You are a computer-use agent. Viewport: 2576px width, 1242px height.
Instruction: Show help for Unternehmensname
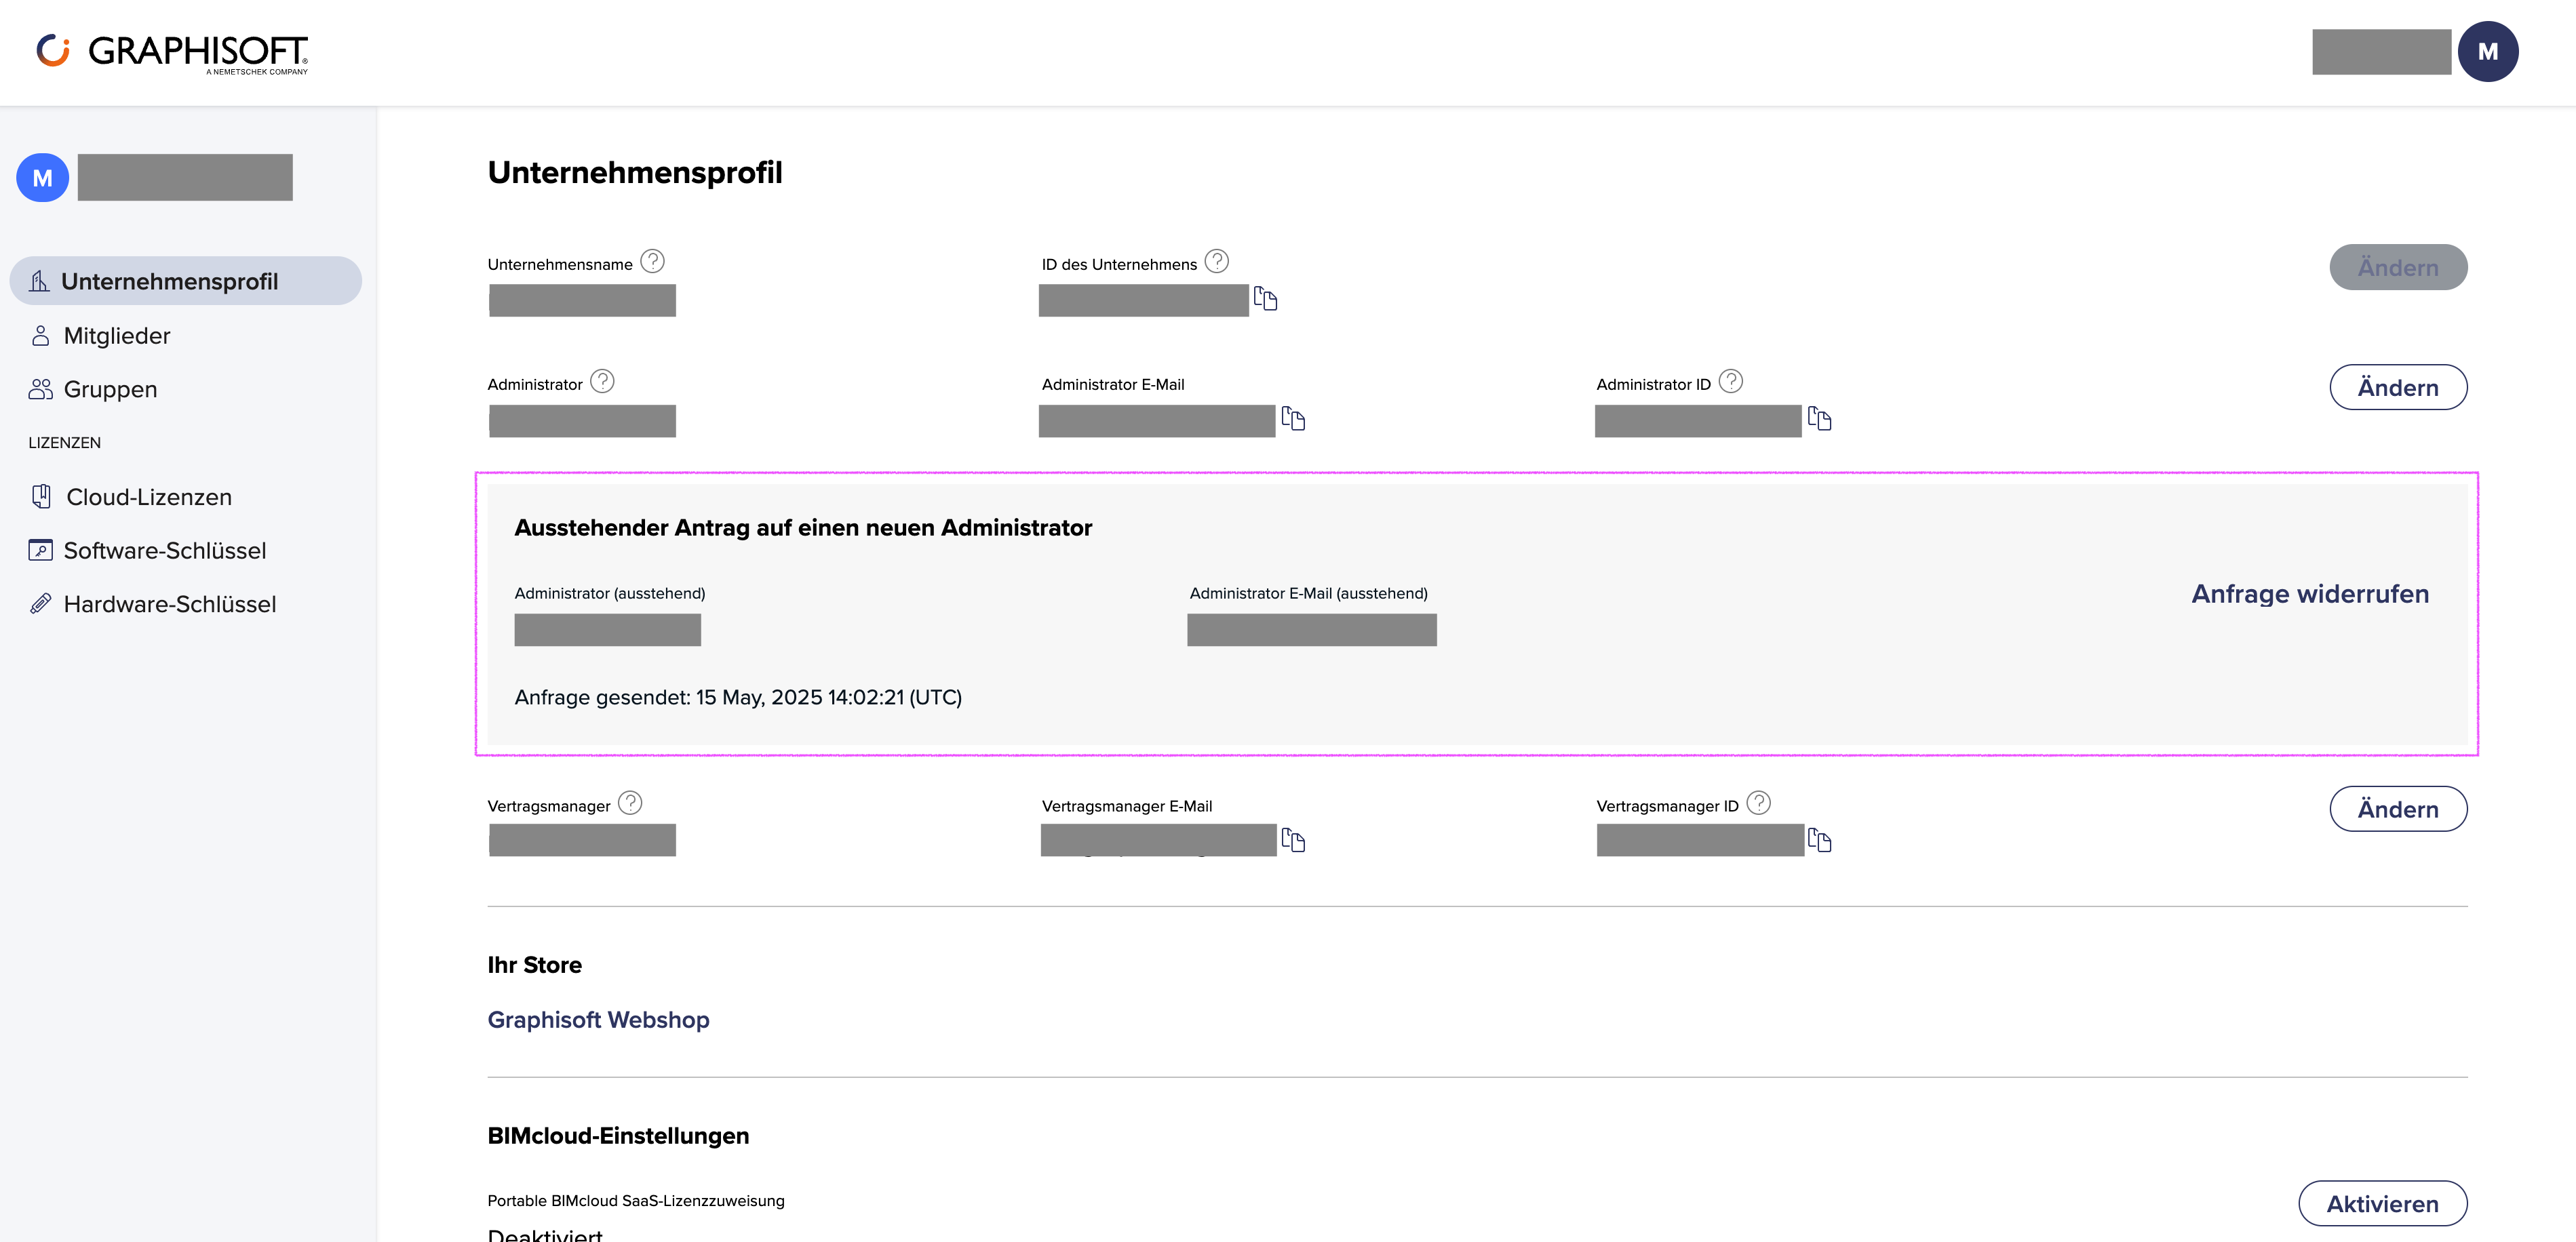coord(652,262)
